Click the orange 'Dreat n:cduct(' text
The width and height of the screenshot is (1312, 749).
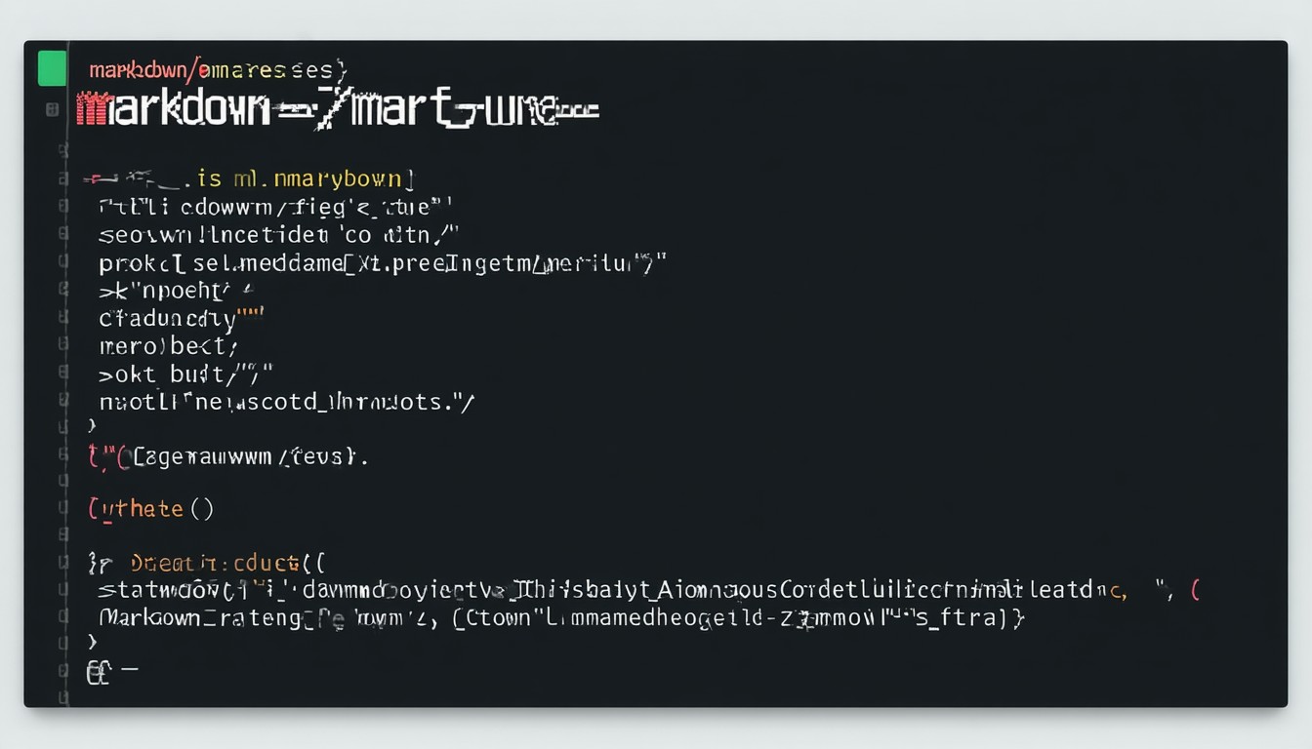(227, 563)
